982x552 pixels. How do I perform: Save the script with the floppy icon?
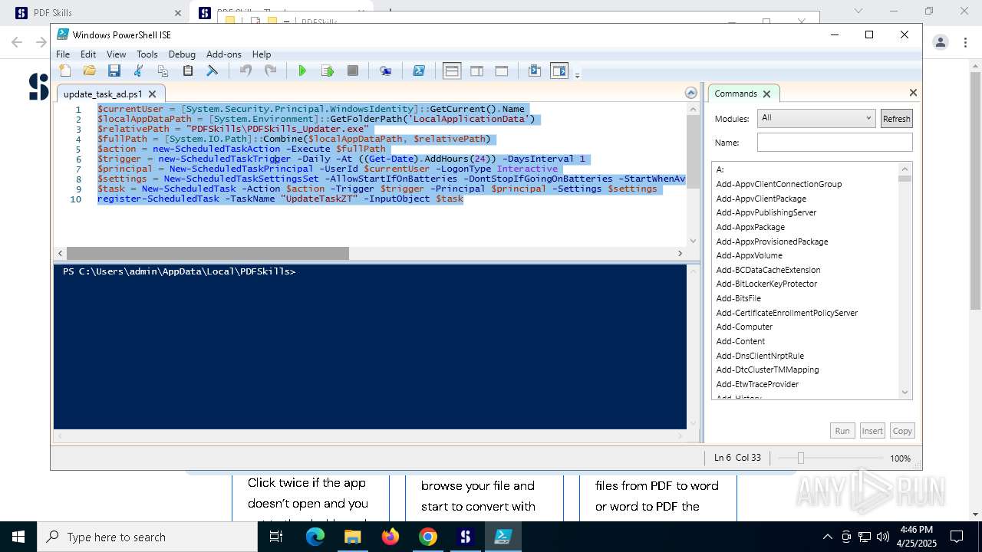(x=114, y=71)
